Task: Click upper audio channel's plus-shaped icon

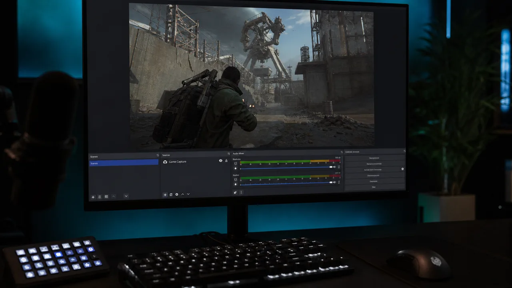Action: (236, 168)
